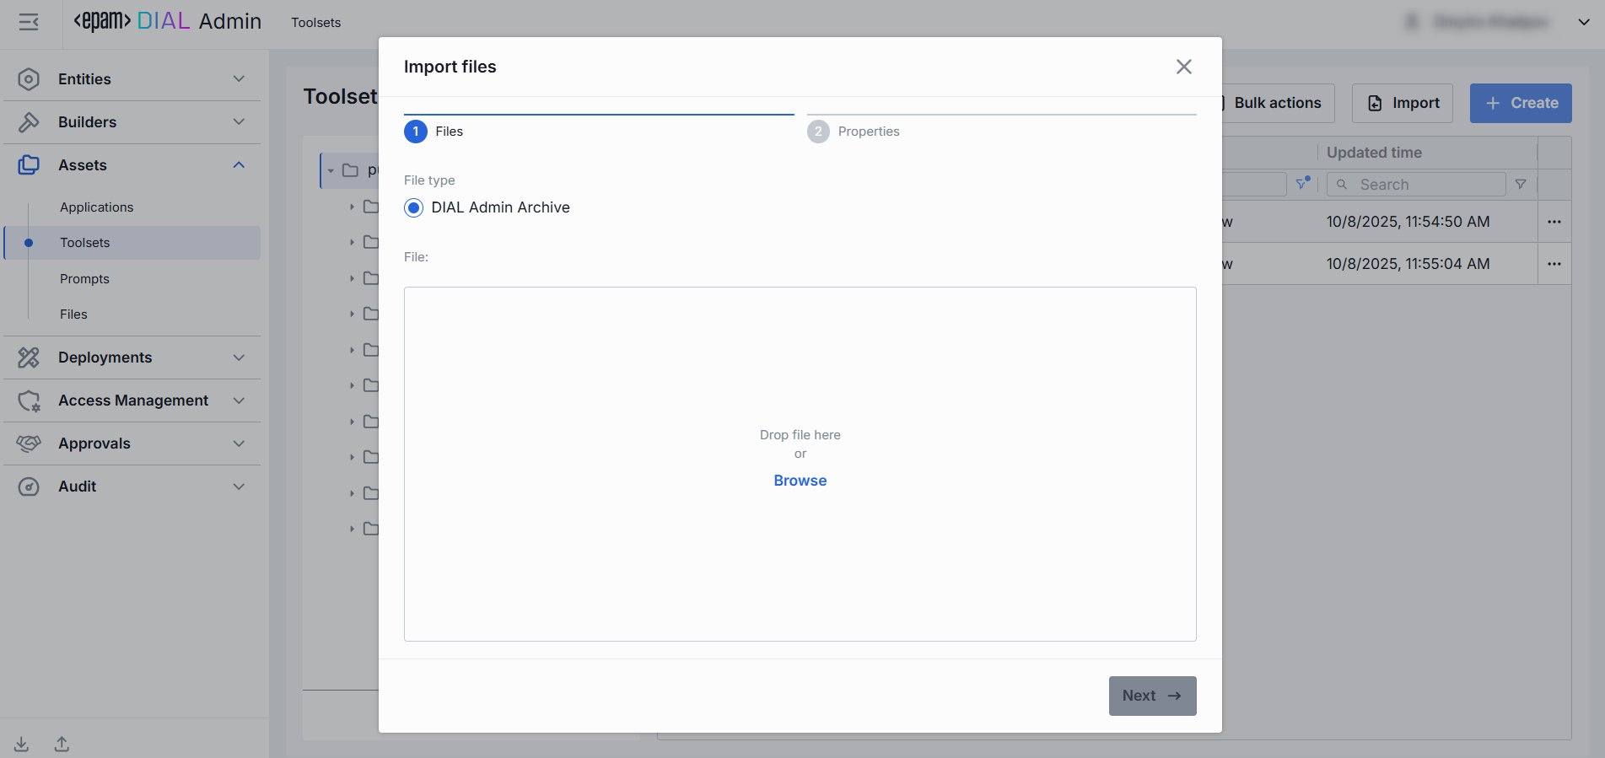
Task: Collapse the Assets section chevron
Action: point(239,165)
